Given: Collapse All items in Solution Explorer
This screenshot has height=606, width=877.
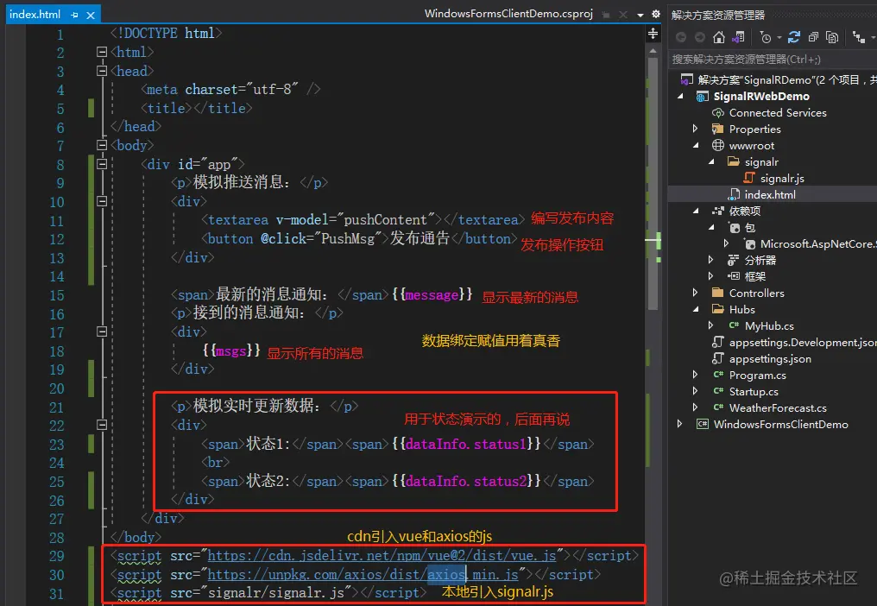Looking at the screenshot, I should click(811, 38).
